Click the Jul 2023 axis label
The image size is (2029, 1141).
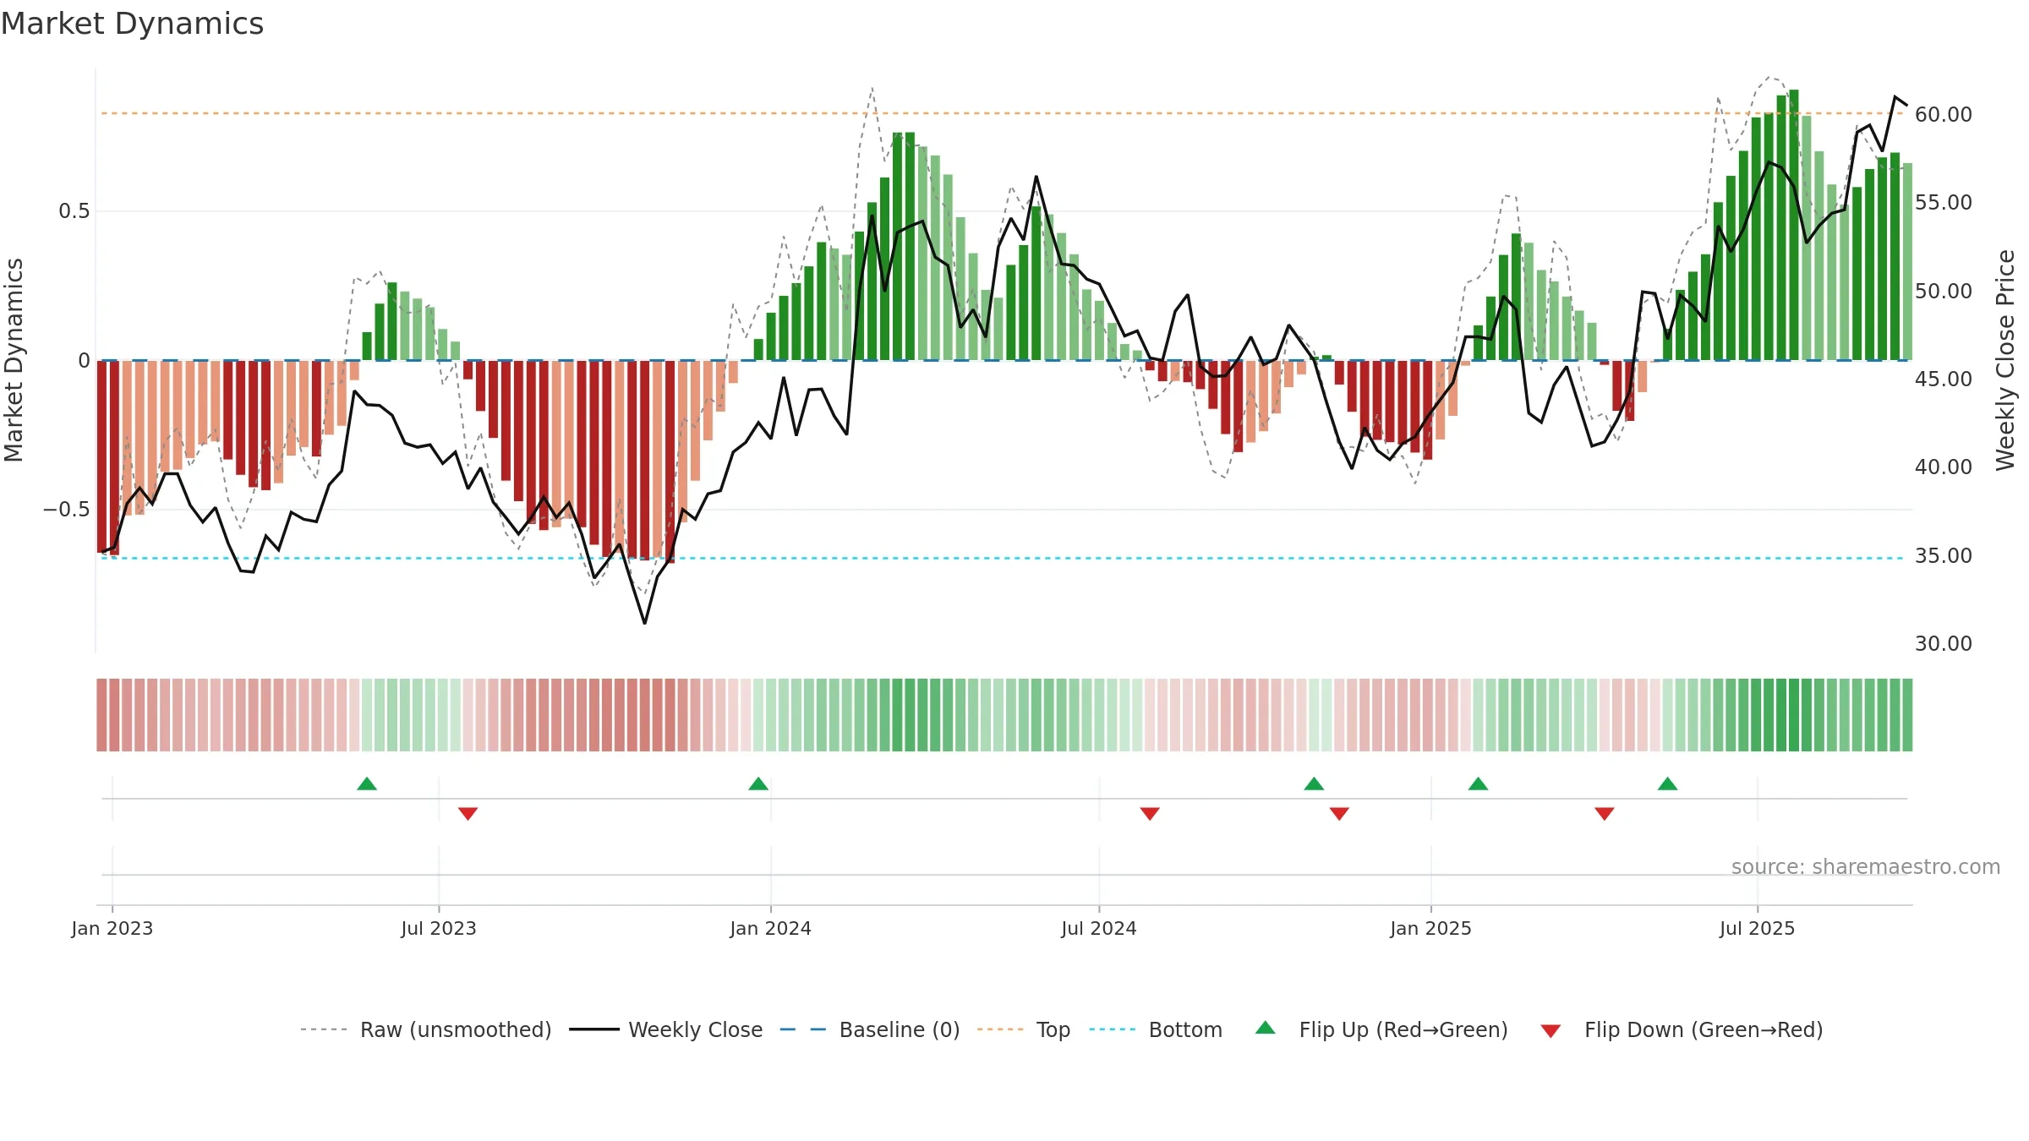coord(439,928)
